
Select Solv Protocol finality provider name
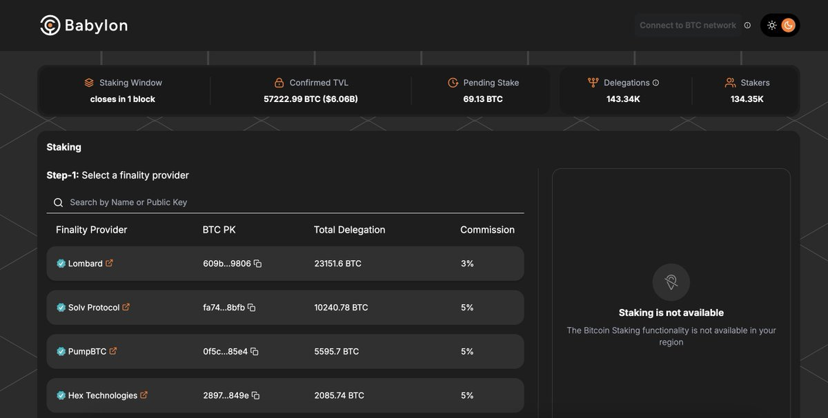click(94, 308)
